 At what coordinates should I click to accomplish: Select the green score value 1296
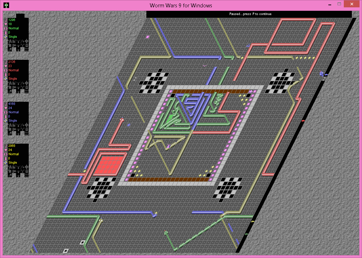click(x=12, y=20)
